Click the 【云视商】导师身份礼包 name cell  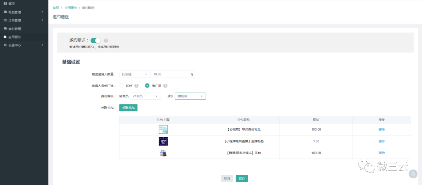tap(243, 129)
